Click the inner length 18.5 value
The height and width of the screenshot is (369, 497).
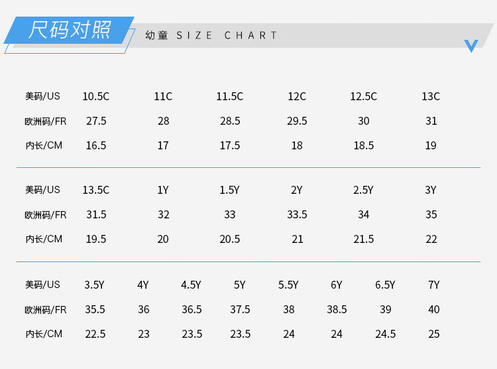click(x=364, y=145)
